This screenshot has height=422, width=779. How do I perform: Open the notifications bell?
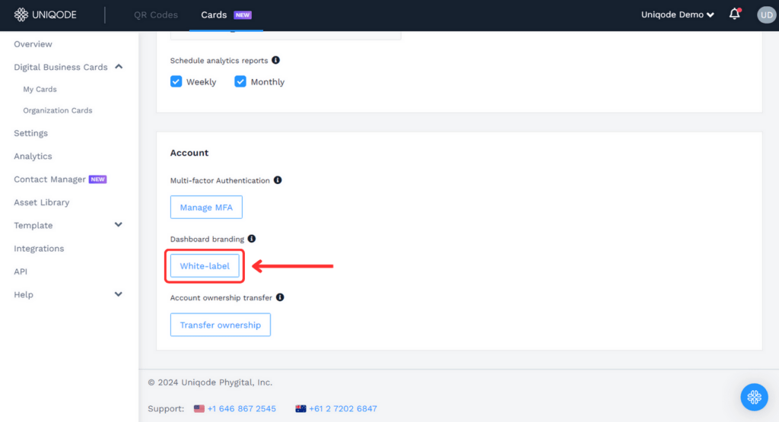(735, 14)
